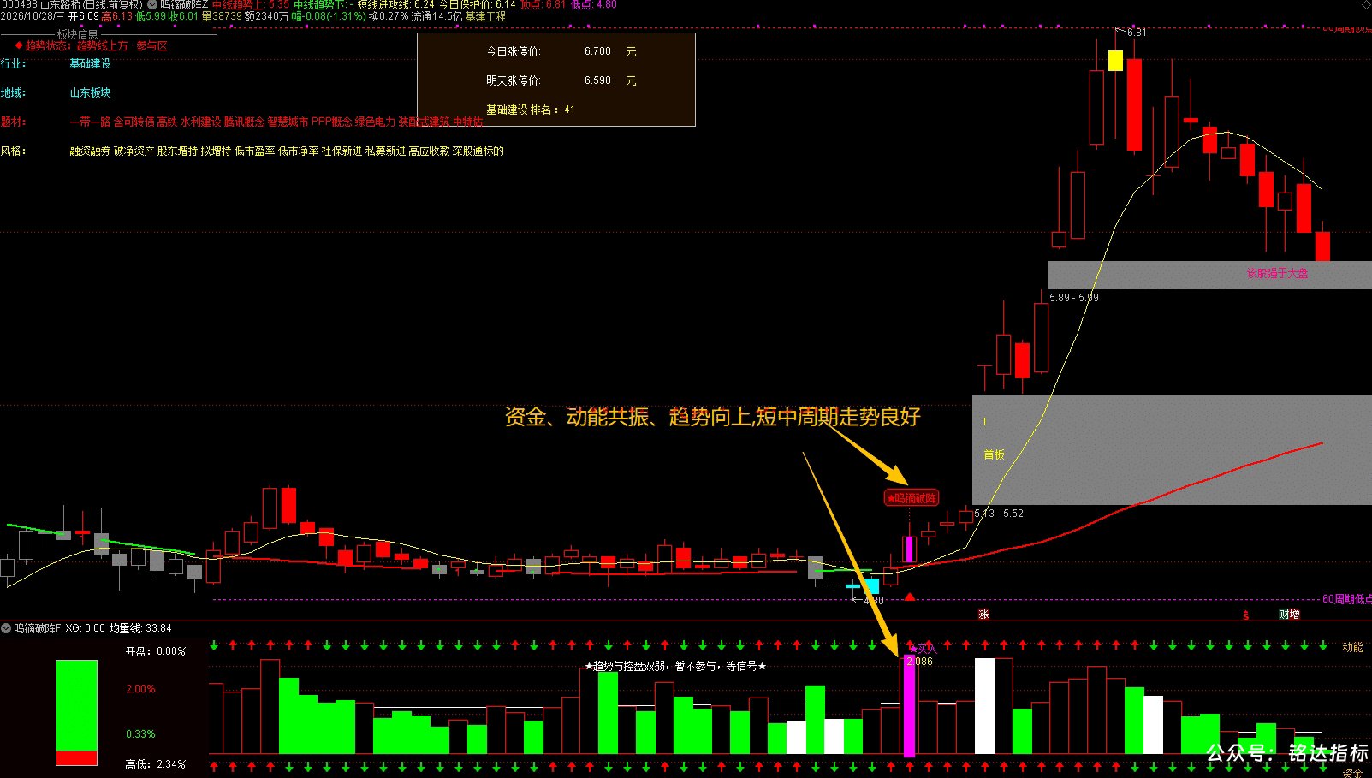The height and width of the screenshot is (778, 1372).
Task: Click the green-red gauge bar in the lower left
Action: (x=76, y=712)
